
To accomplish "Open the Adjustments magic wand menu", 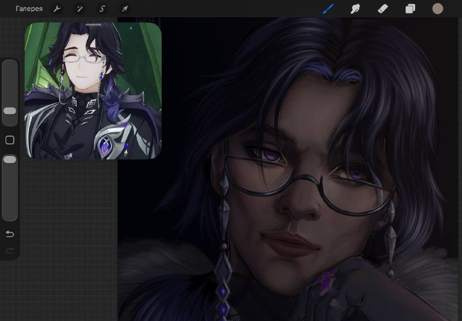I will [x=80, y=9].
